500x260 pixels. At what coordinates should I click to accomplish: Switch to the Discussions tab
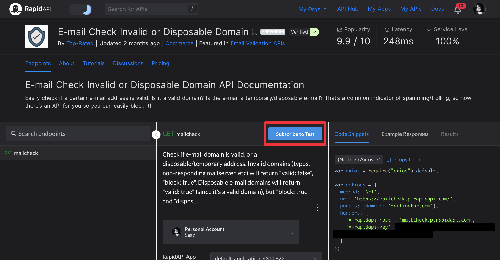pyautogui.click(x=128, y=63)
